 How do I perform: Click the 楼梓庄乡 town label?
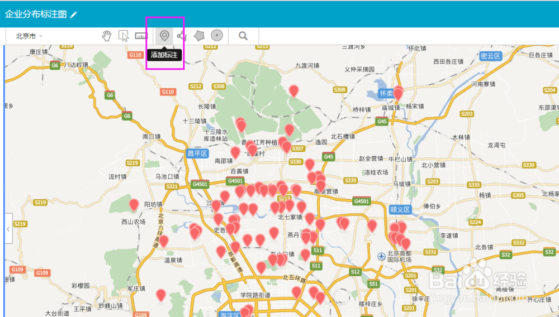pyautogui.click(x=371, y=304)
